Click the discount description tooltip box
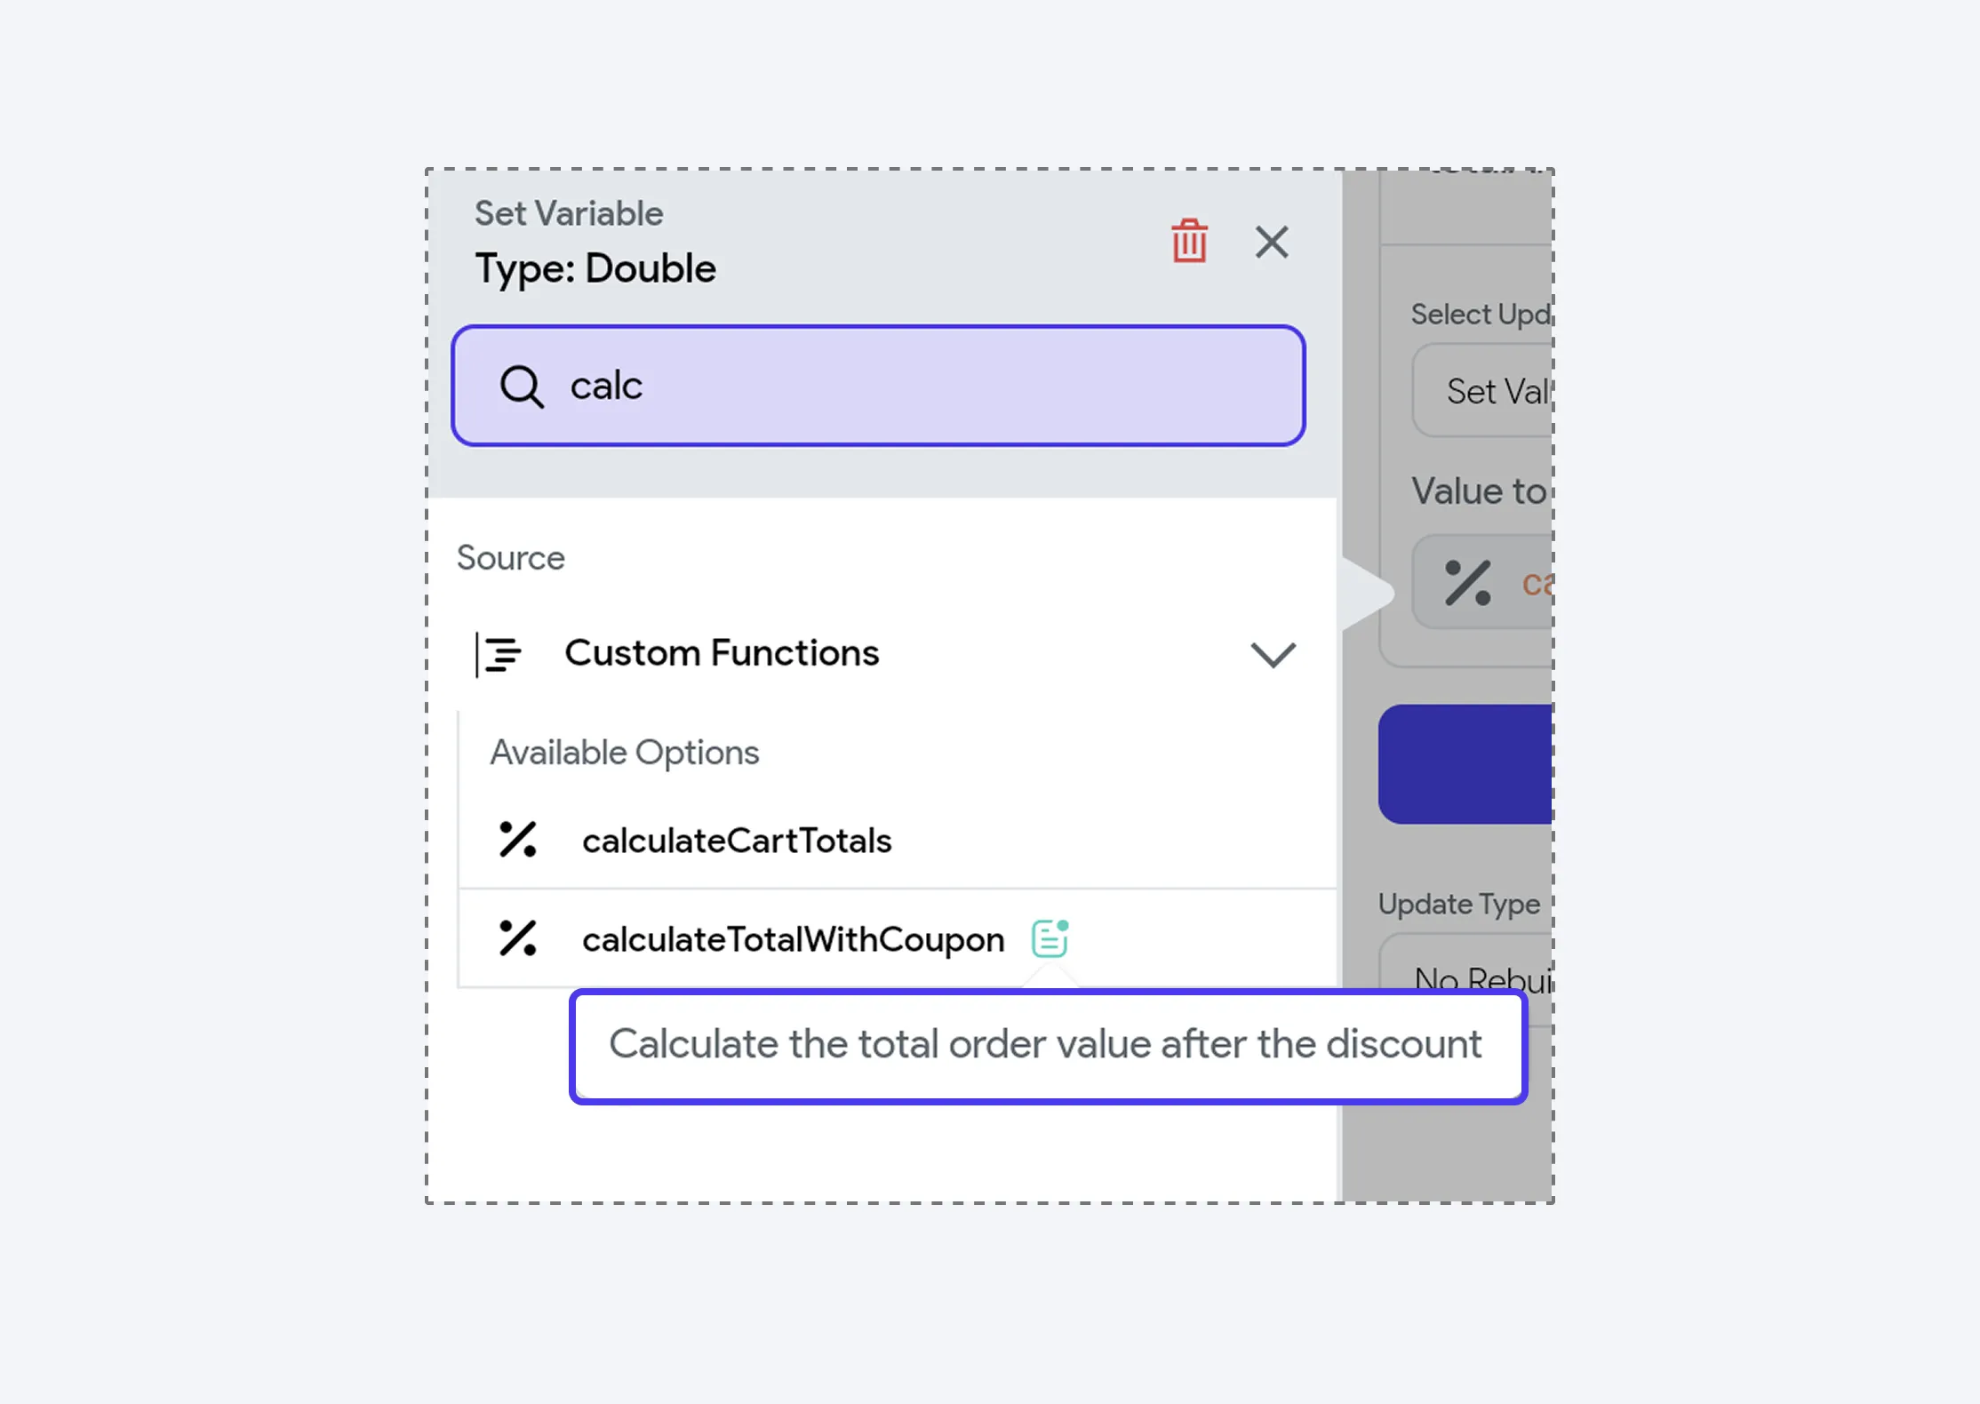 [1048, 1046]
